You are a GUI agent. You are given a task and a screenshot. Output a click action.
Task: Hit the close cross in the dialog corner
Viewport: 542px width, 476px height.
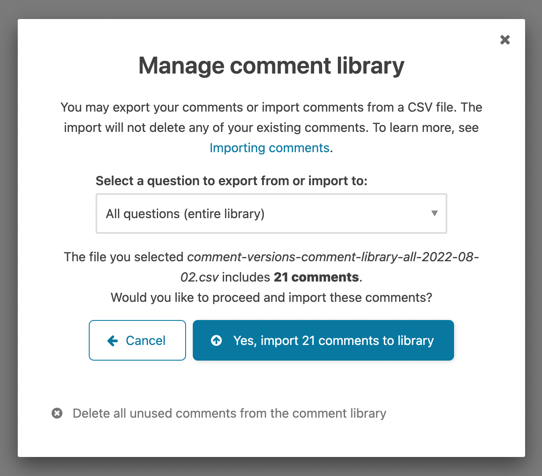(x=505, y=39)
